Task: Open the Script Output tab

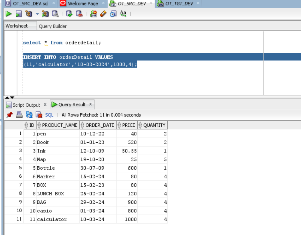Action: coord(26,105)
